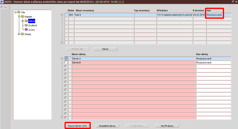This screenshot has width=238, height=129.
Task: Restore the window using the title bar button
Action: click(x=233, y=2)
